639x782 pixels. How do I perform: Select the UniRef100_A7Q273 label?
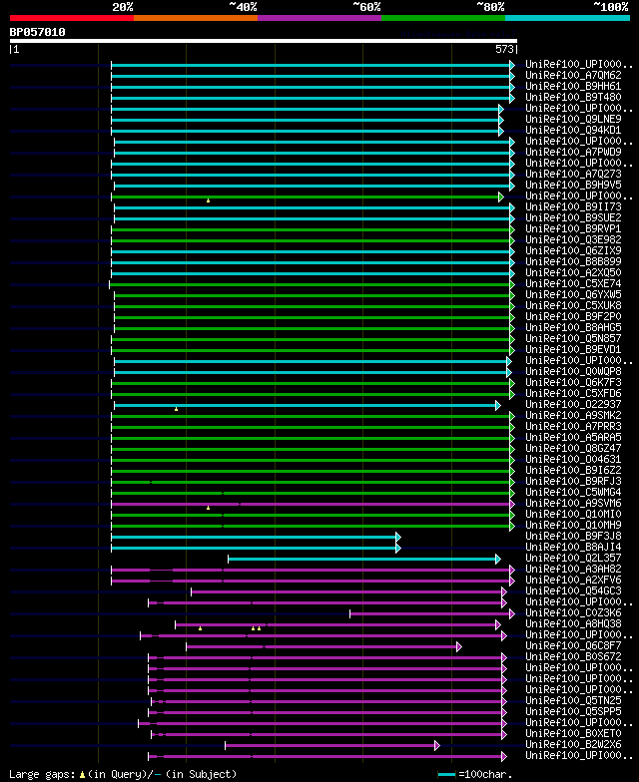(573, 174)
